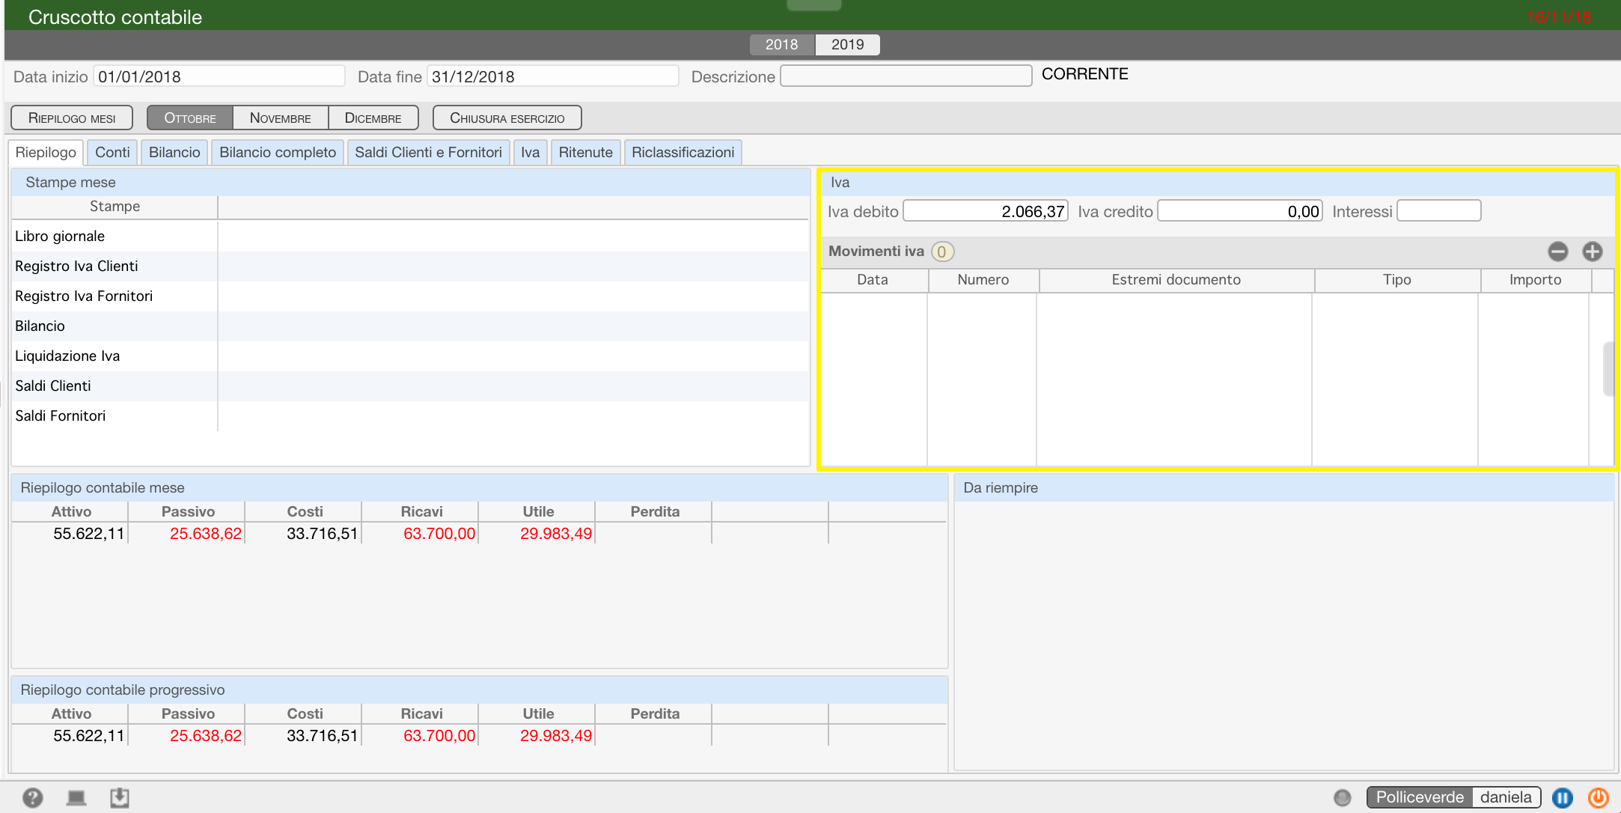Screen dimensions: 1621x813
Task: Click the Tipo column header
Action: (1397, 280)
